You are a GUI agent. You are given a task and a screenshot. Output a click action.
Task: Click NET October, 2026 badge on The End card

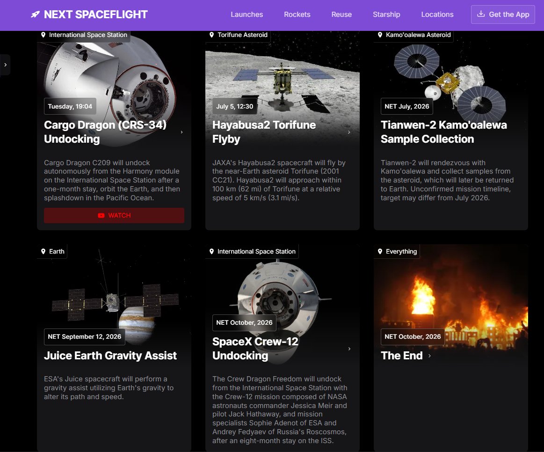pyautogui.click(x=413, y=337)
